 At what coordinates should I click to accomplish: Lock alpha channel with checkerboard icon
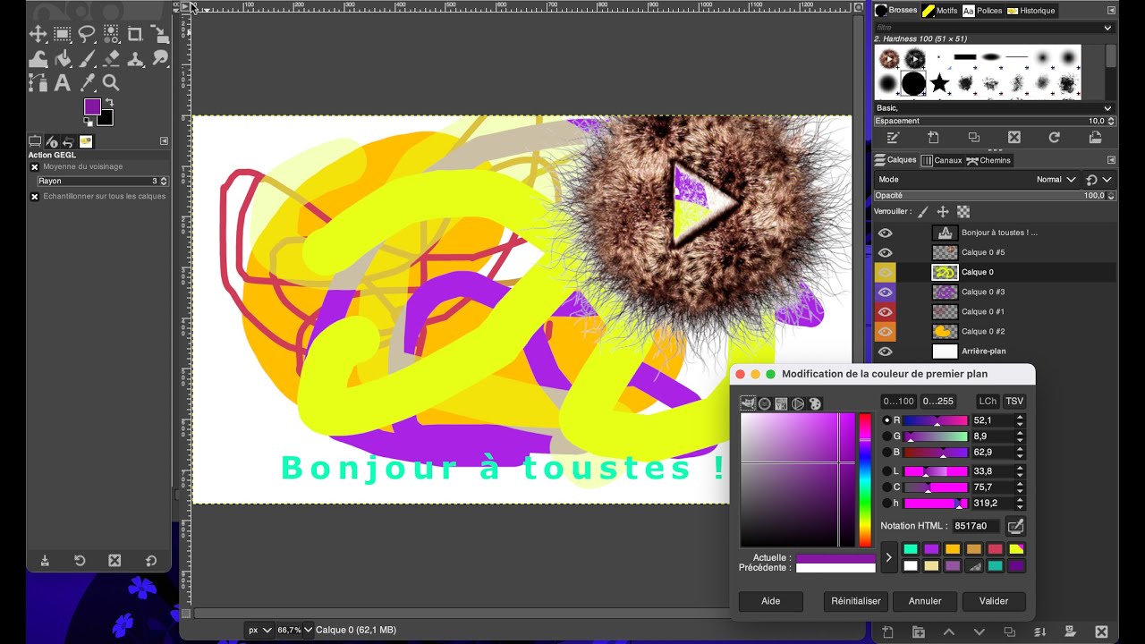pos(963,212)
